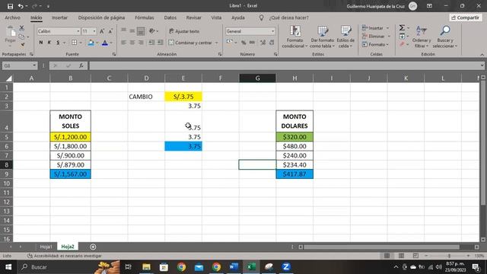Toggle italic (K) formatting
The image size is (487, 274).
(49, 43)
